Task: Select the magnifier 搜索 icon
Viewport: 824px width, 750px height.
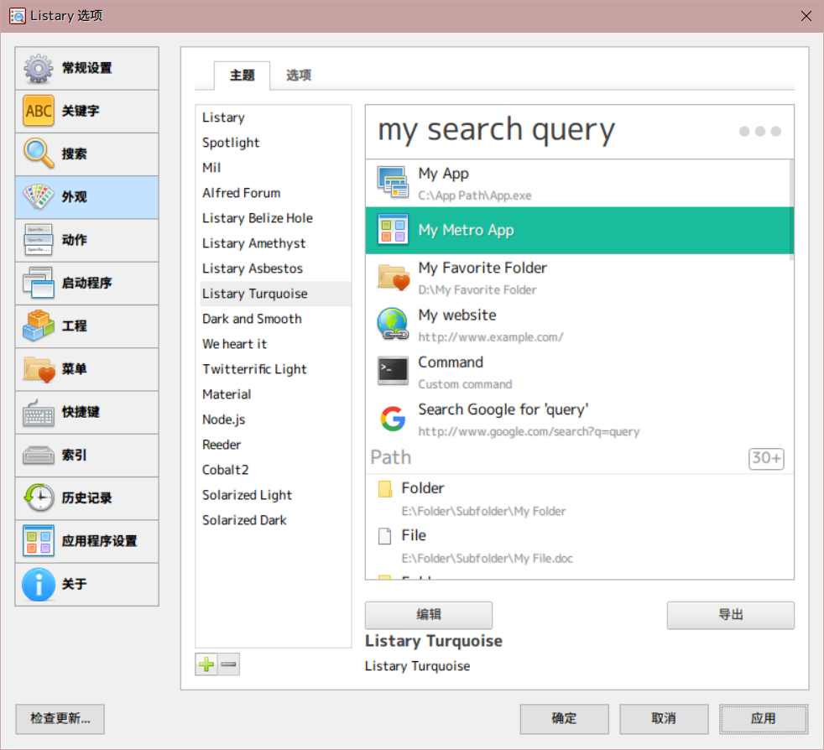Action: coord(39,154)
